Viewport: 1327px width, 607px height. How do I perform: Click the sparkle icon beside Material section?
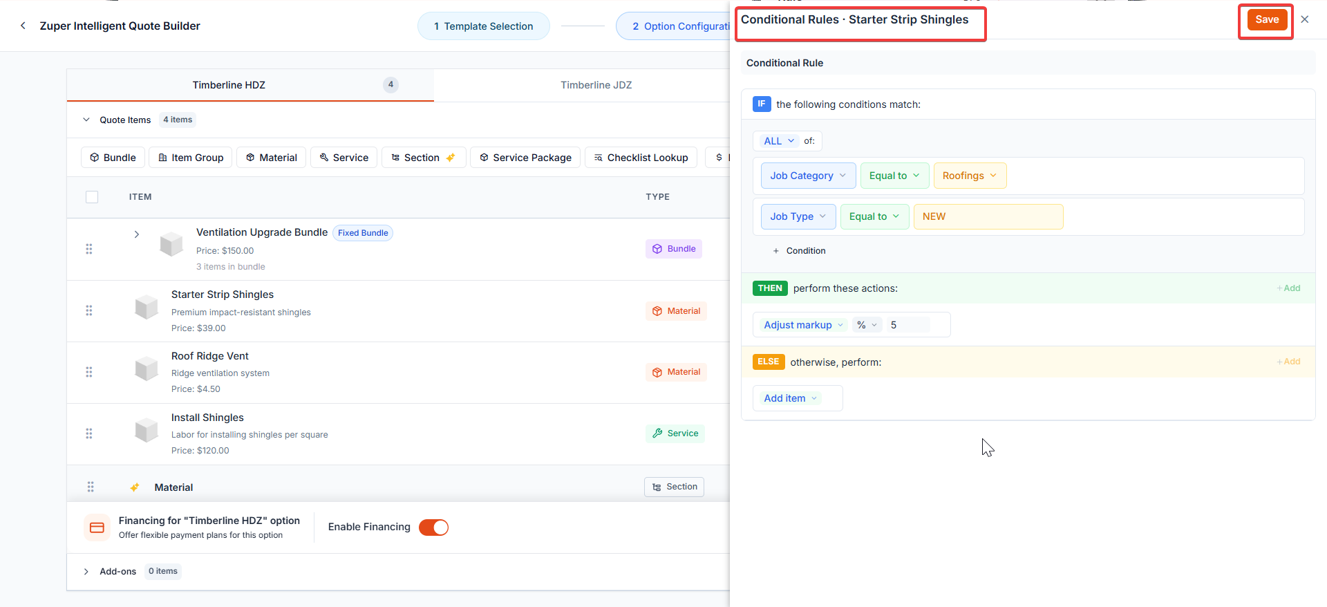pyautogui.click(x=135, y=487)
